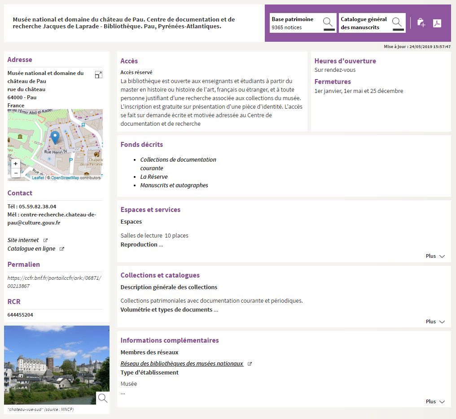This screenshot has width=456, height=419.
Task: Zoom in on the map
Action: (x=16, y=164)
